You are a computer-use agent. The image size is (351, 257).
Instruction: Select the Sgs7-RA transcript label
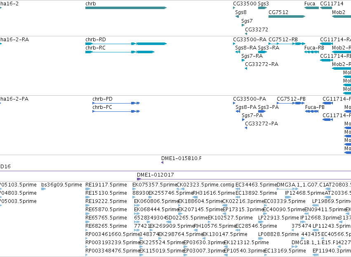click(252, 56)
